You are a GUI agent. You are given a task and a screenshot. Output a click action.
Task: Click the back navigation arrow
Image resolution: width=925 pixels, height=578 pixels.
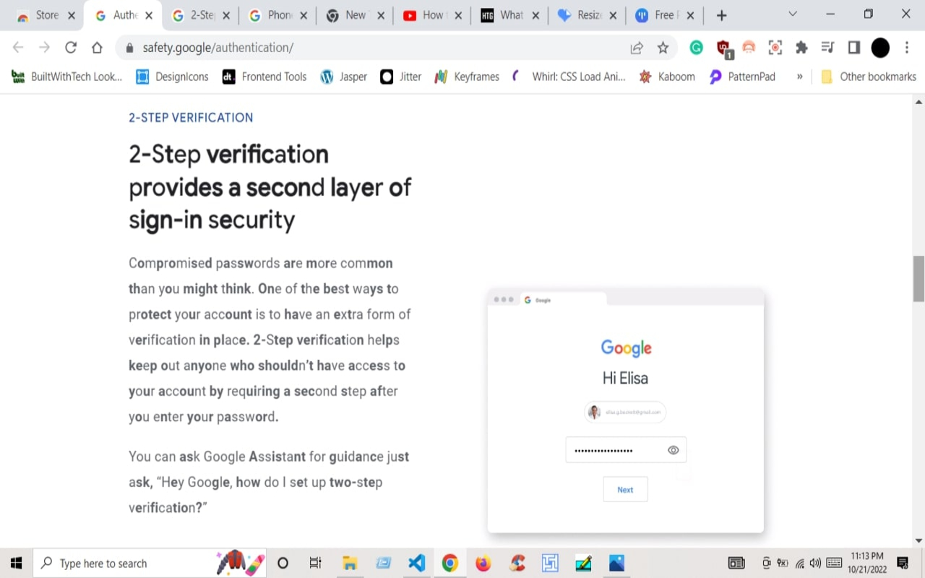[x=18, y=48]
